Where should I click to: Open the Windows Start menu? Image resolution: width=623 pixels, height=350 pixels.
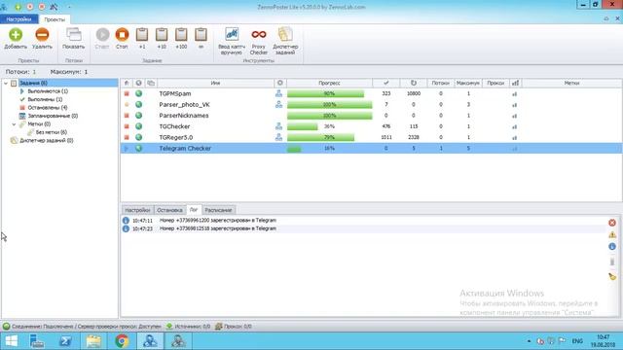tap(11, 341)
